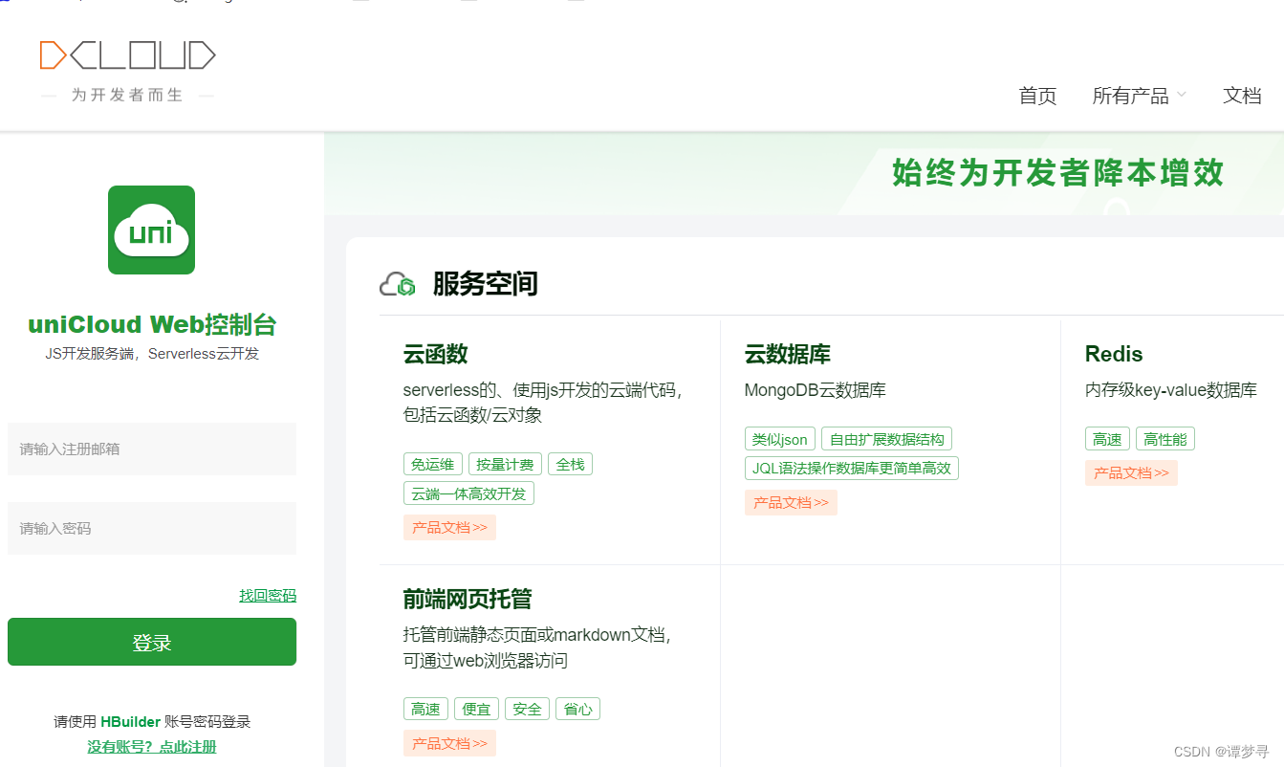The image size is (1284, 767).
Task: Click the 云数据库 heading
Action: (x=788, y=354)
